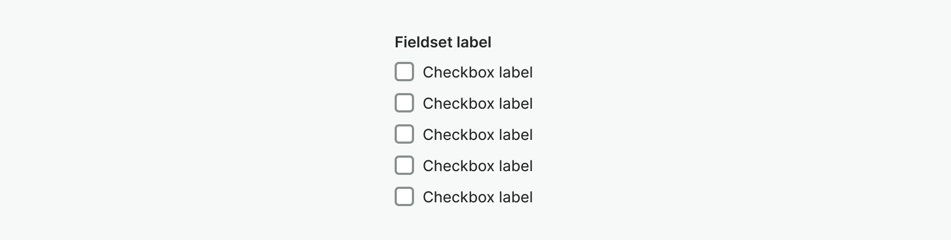
Task: Tick the second-to-last checkbox box
Action: click(x=404, y=165)
